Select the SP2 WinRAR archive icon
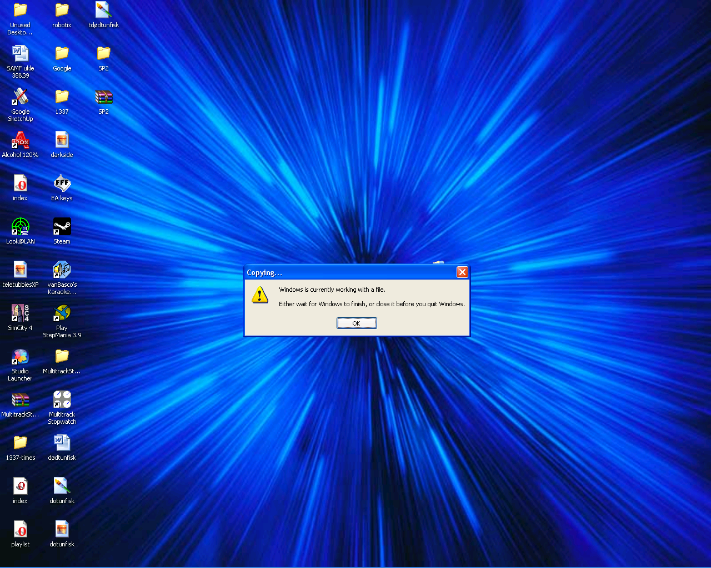Viewport: 711px width, 568px height. point(103,97)
